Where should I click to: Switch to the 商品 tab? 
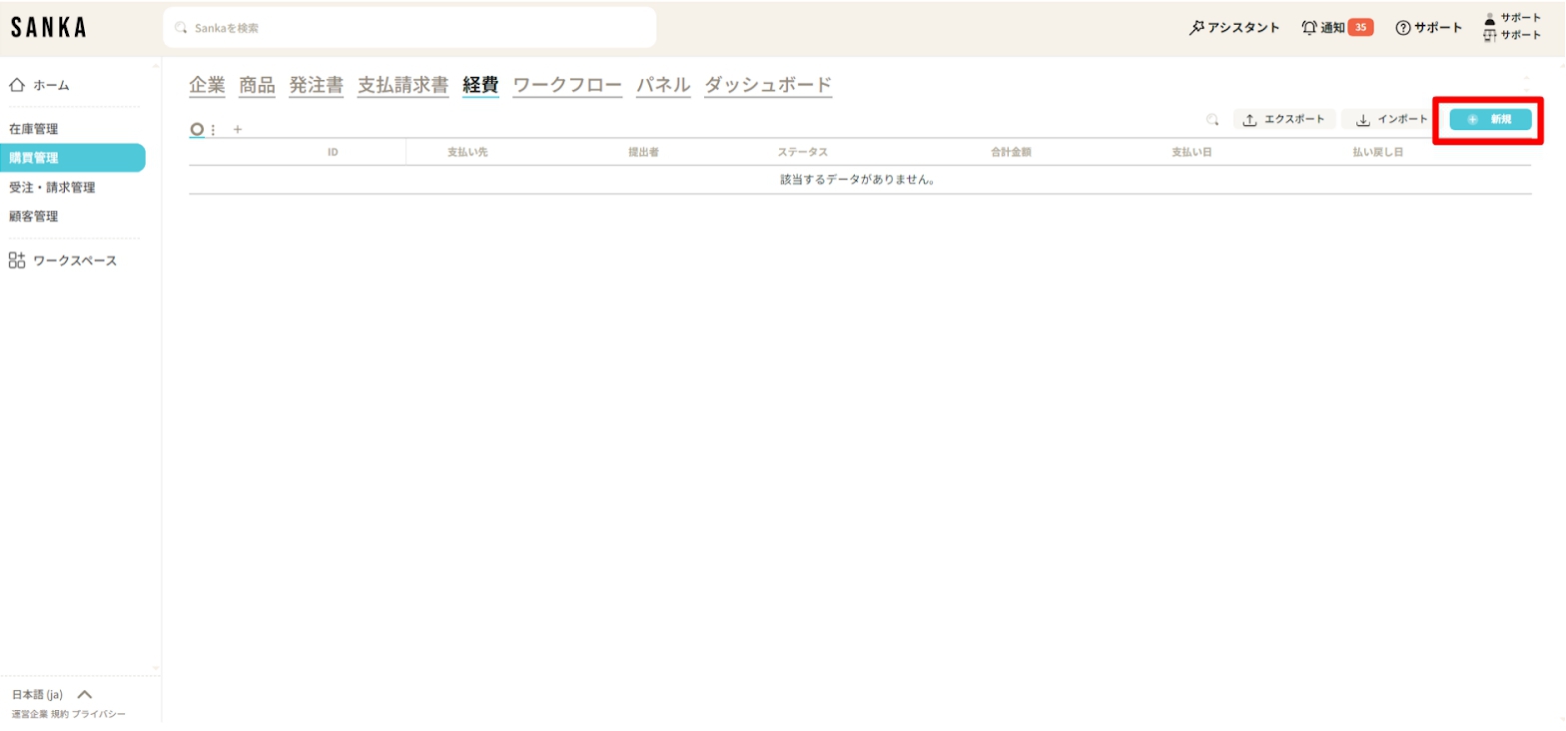pyautogui.click(x=257, y=85)
